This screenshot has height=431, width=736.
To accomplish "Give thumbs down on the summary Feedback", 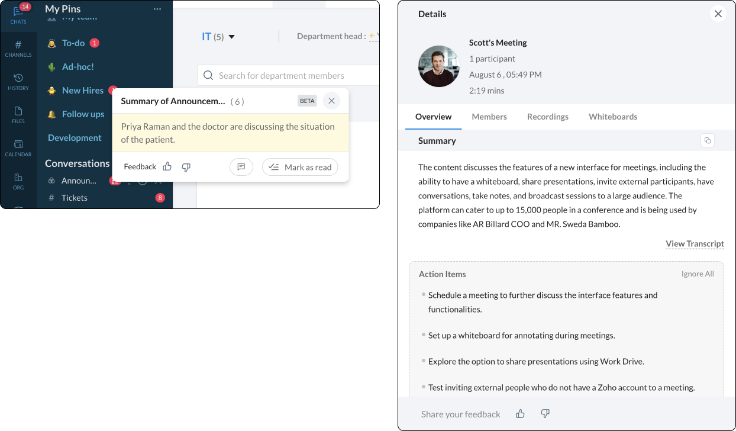I will point(186,166).
